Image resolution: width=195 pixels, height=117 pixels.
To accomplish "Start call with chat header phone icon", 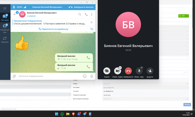I will click(86, 14).
